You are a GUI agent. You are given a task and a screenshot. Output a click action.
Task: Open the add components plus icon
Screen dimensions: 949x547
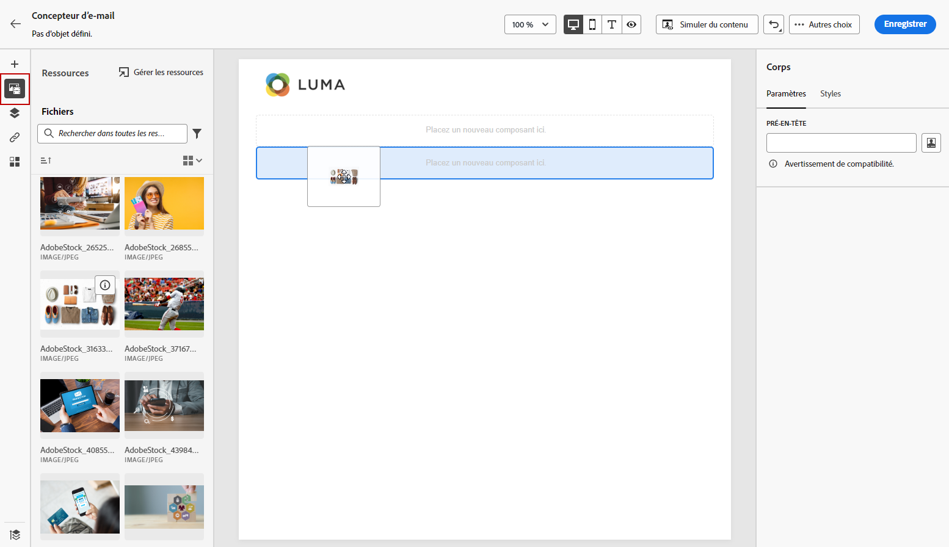click(15, 64)
